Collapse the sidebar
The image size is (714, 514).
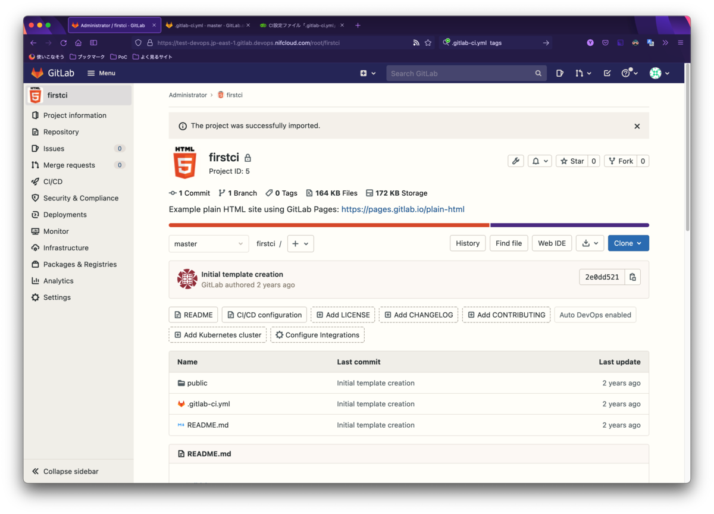[65, 471]
